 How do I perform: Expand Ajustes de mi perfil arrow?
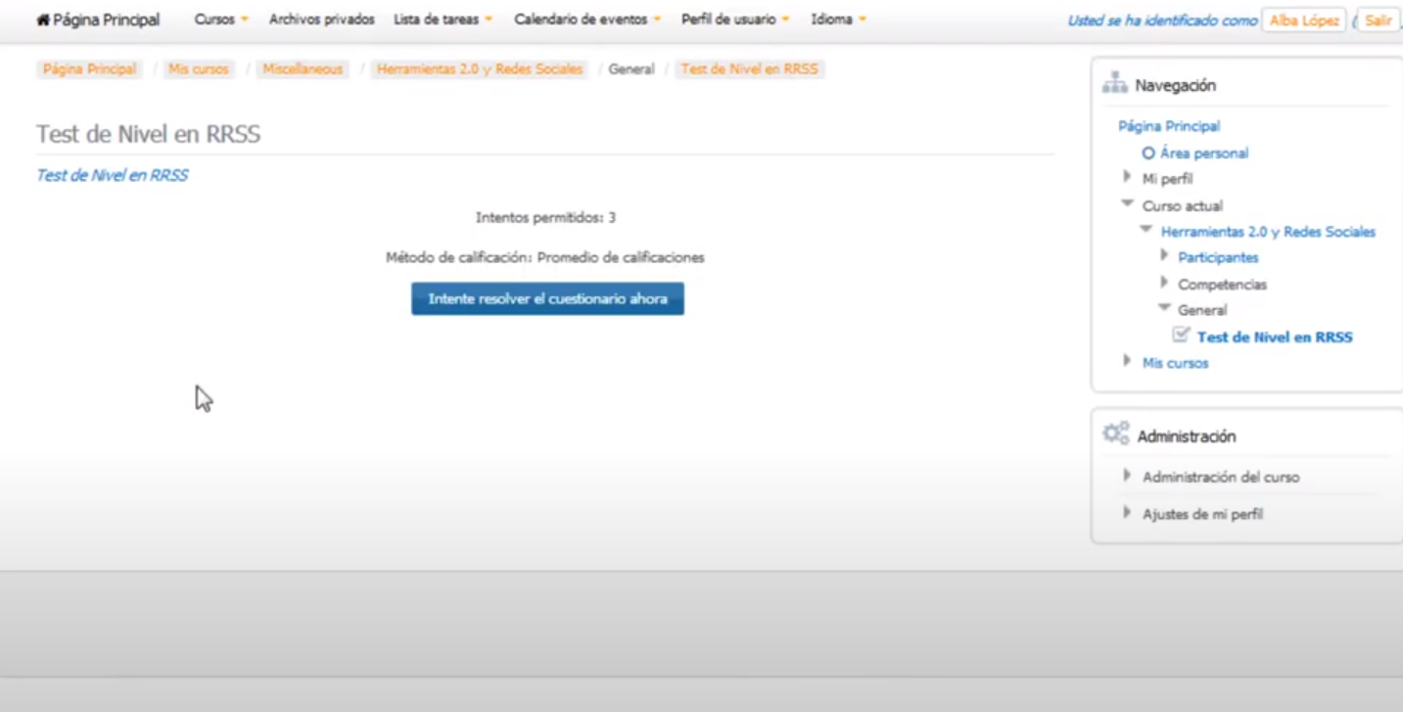(1127, 512)
